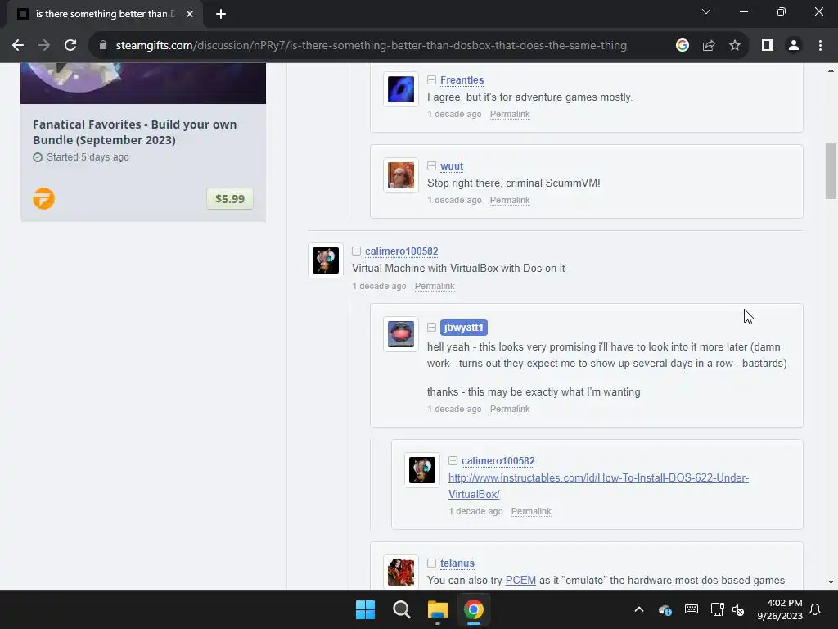Open the clock showing 4:02 PM
Viewport: 838px width, 629px height.
[x=780, y=609]
